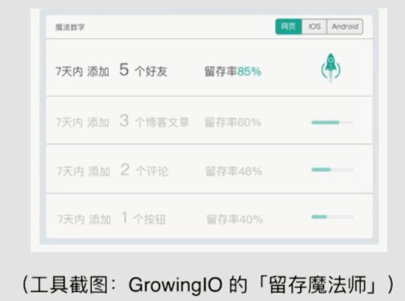This screenshot has height=301, width=405.
Task: Click the 留存率60% text
Action: coord(233,123)
